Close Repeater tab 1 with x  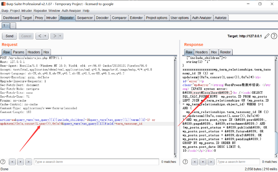click(7, 26)
